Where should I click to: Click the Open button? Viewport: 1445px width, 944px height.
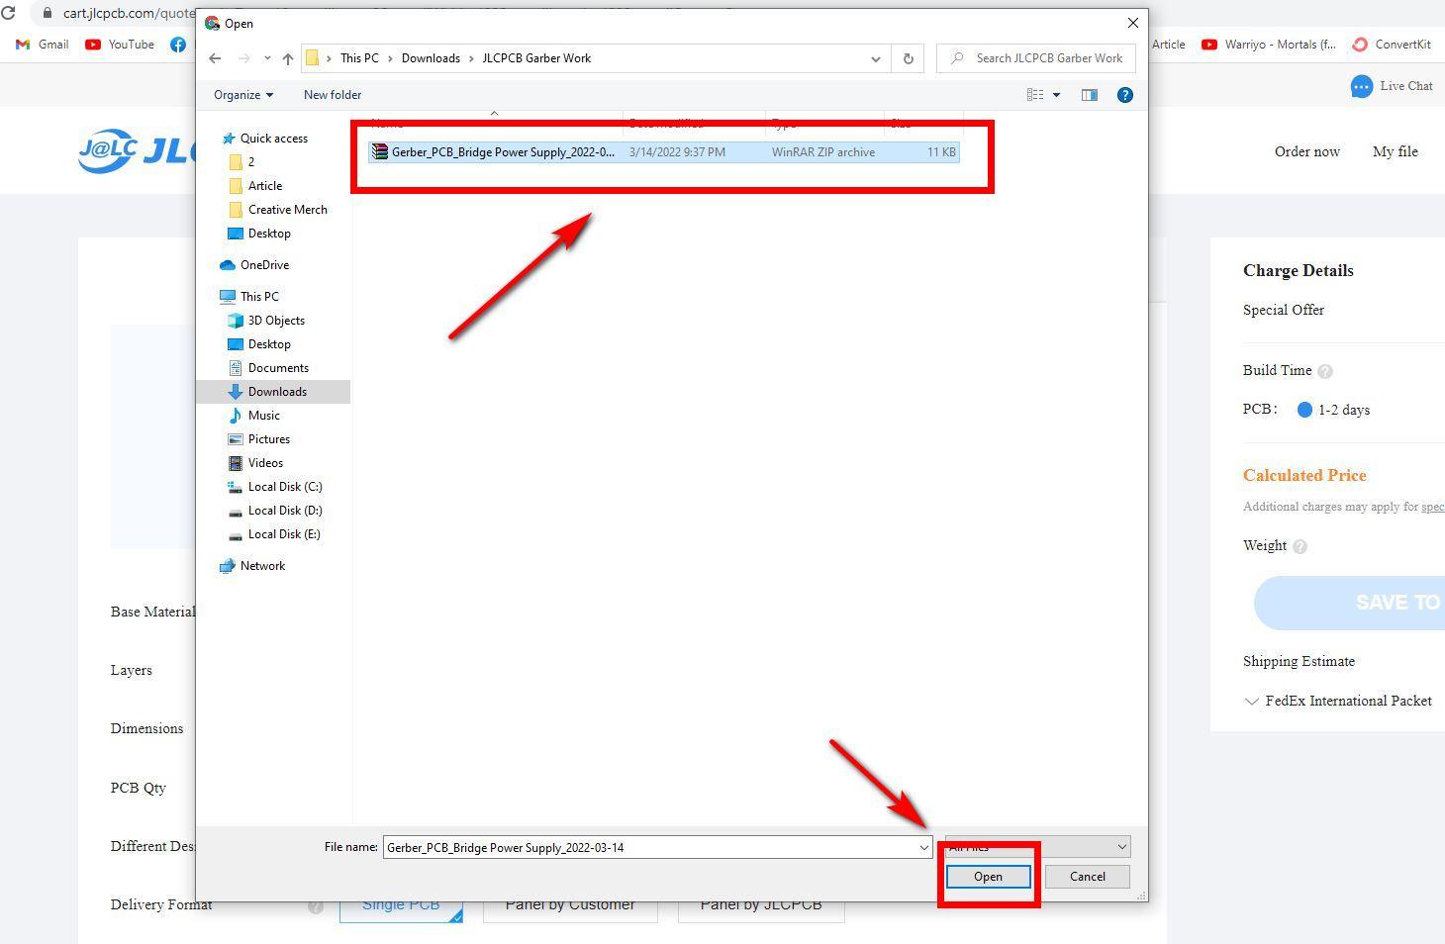[x=988, y=877]
